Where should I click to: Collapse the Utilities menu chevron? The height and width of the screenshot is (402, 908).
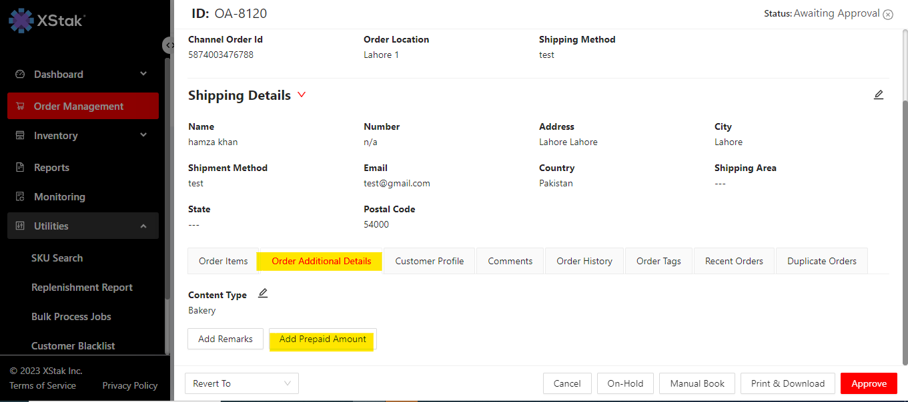click(143, 226)
